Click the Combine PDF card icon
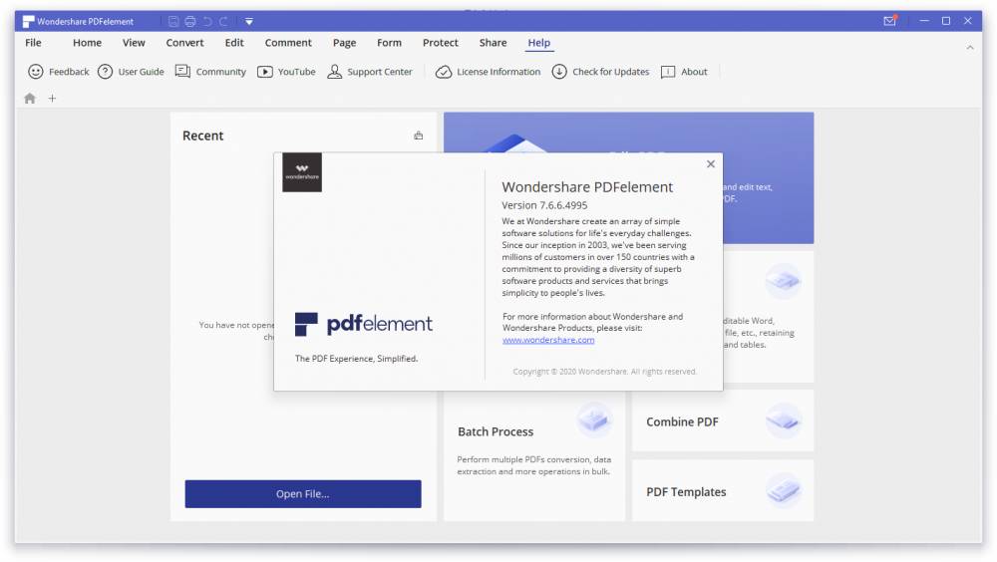Screen dimensions: 997x562 tap(783, 421)
